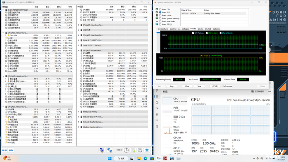Show hidden tray icons chevron

click(254, 158)
